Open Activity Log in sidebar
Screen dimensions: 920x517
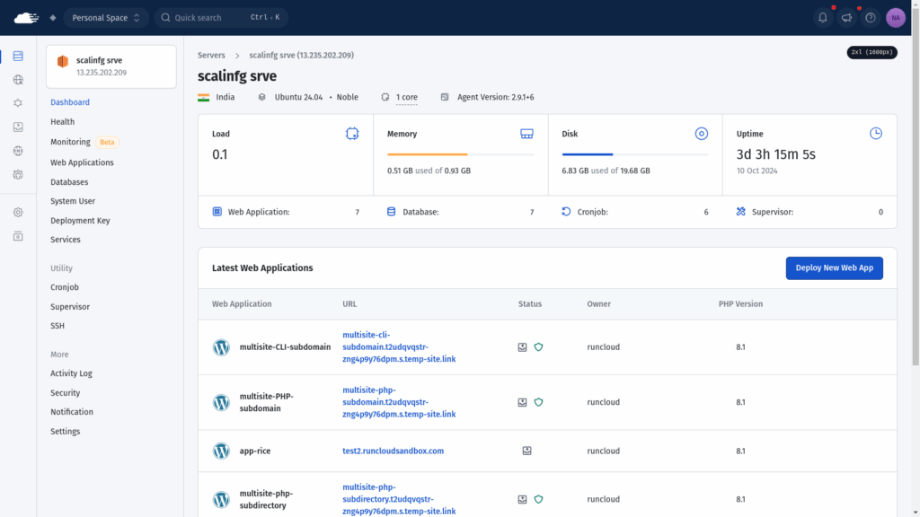coord(71,373)
